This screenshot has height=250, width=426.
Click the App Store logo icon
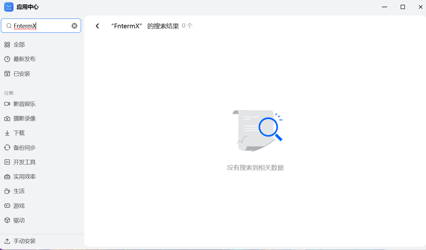tap(8, 7)
